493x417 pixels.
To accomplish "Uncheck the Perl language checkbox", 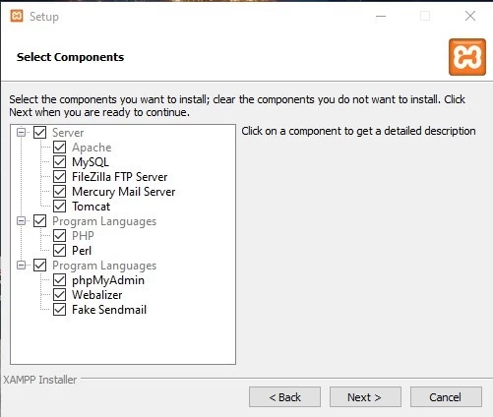I will coord(59,251).
